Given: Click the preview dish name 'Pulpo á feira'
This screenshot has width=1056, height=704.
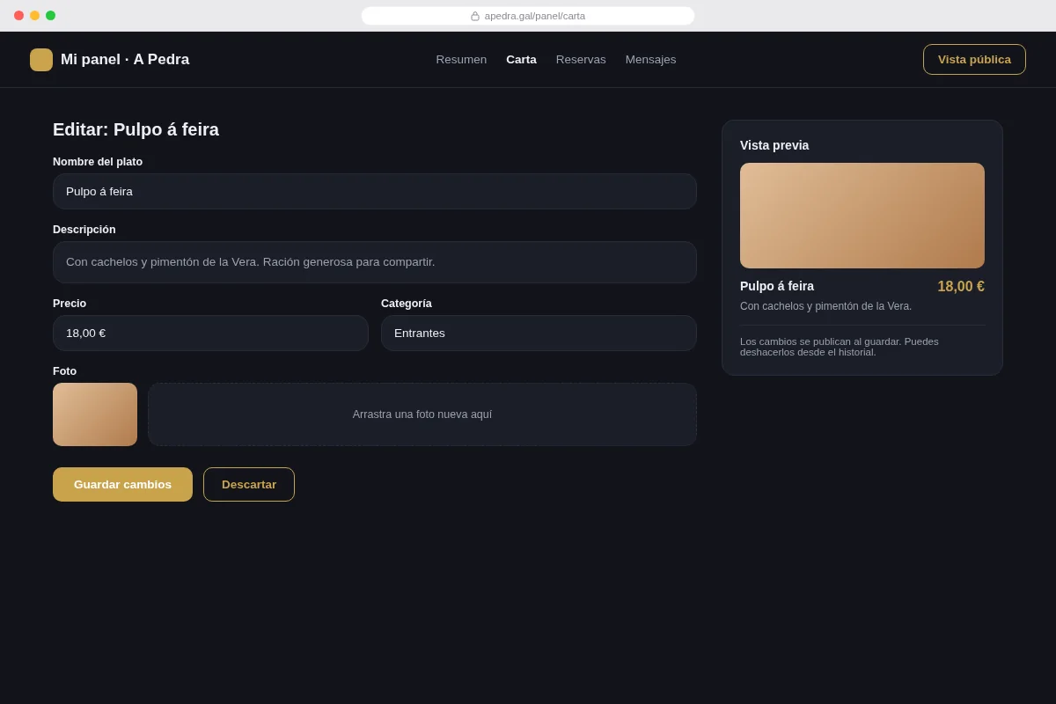Looking at the screenshot, I should coord(777,286).
